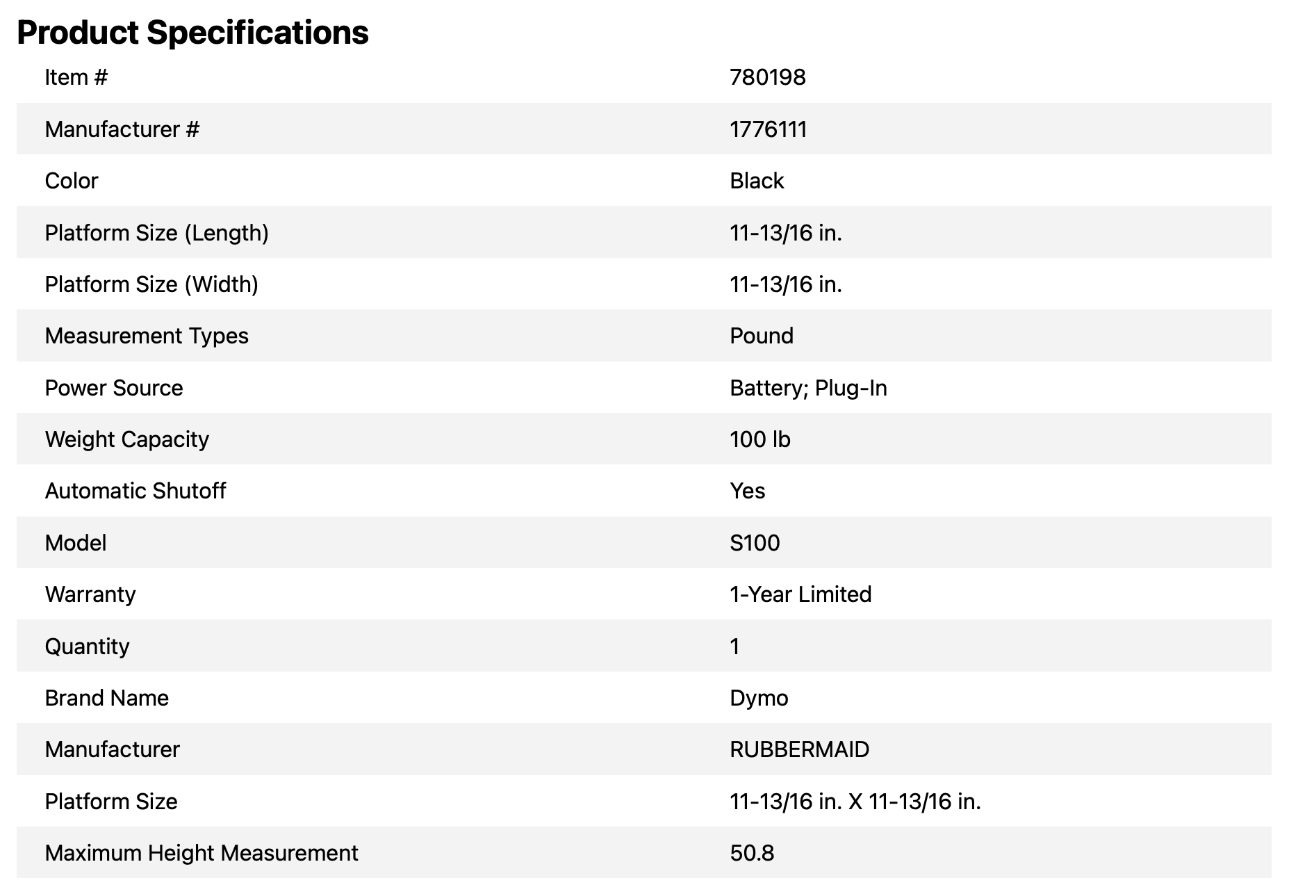
Task: Click the Battery; Plug-In power source value
Action: click(808, 388)
